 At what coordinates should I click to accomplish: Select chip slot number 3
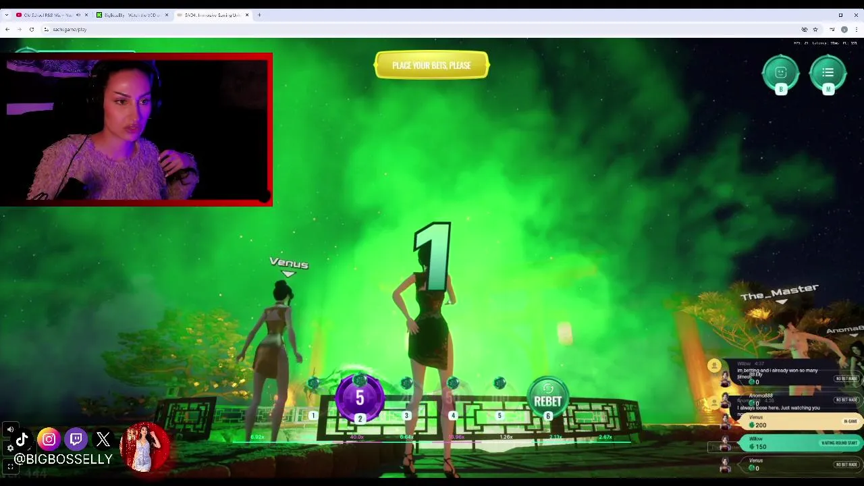[406, 416]
